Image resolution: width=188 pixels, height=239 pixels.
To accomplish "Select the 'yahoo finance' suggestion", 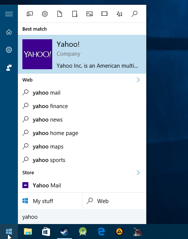I will (82, 106).
